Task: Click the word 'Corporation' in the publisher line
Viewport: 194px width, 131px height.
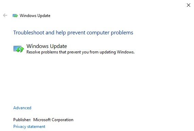Action: (63, 120)
